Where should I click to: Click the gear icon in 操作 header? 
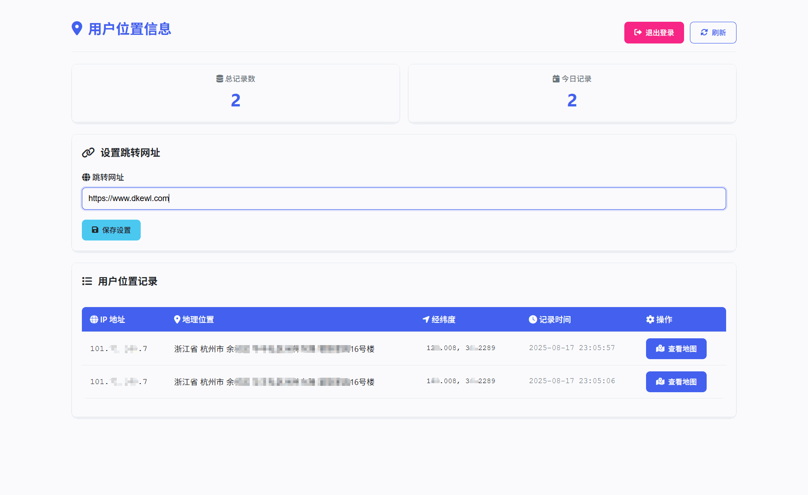click(650, 319)
